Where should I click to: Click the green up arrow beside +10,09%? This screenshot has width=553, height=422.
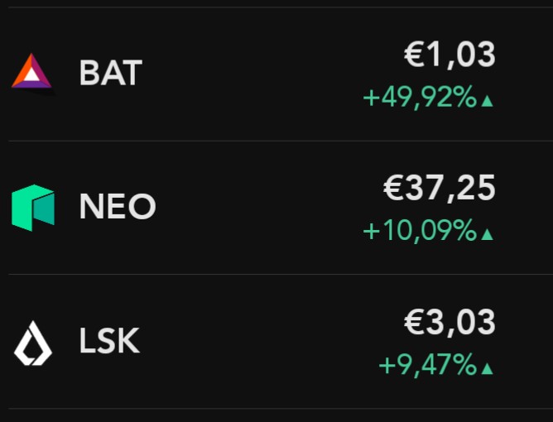pos(488,234)
